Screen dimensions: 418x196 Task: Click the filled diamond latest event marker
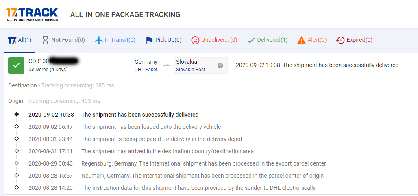coord(17,114)
